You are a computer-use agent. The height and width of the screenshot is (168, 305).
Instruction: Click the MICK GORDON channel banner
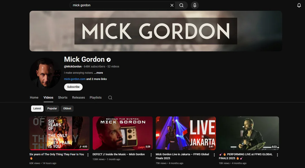coord(156,31)
